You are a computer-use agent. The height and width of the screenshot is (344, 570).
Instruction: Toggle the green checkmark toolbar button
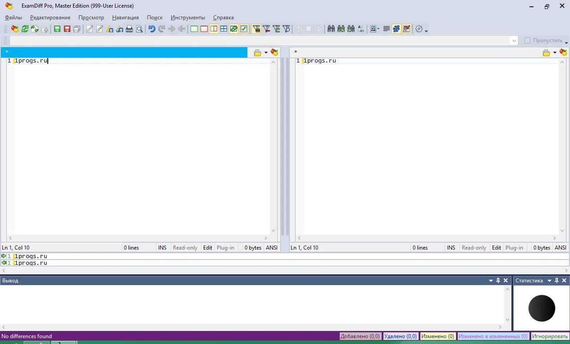pyautogui.click(x=243, y=29)
